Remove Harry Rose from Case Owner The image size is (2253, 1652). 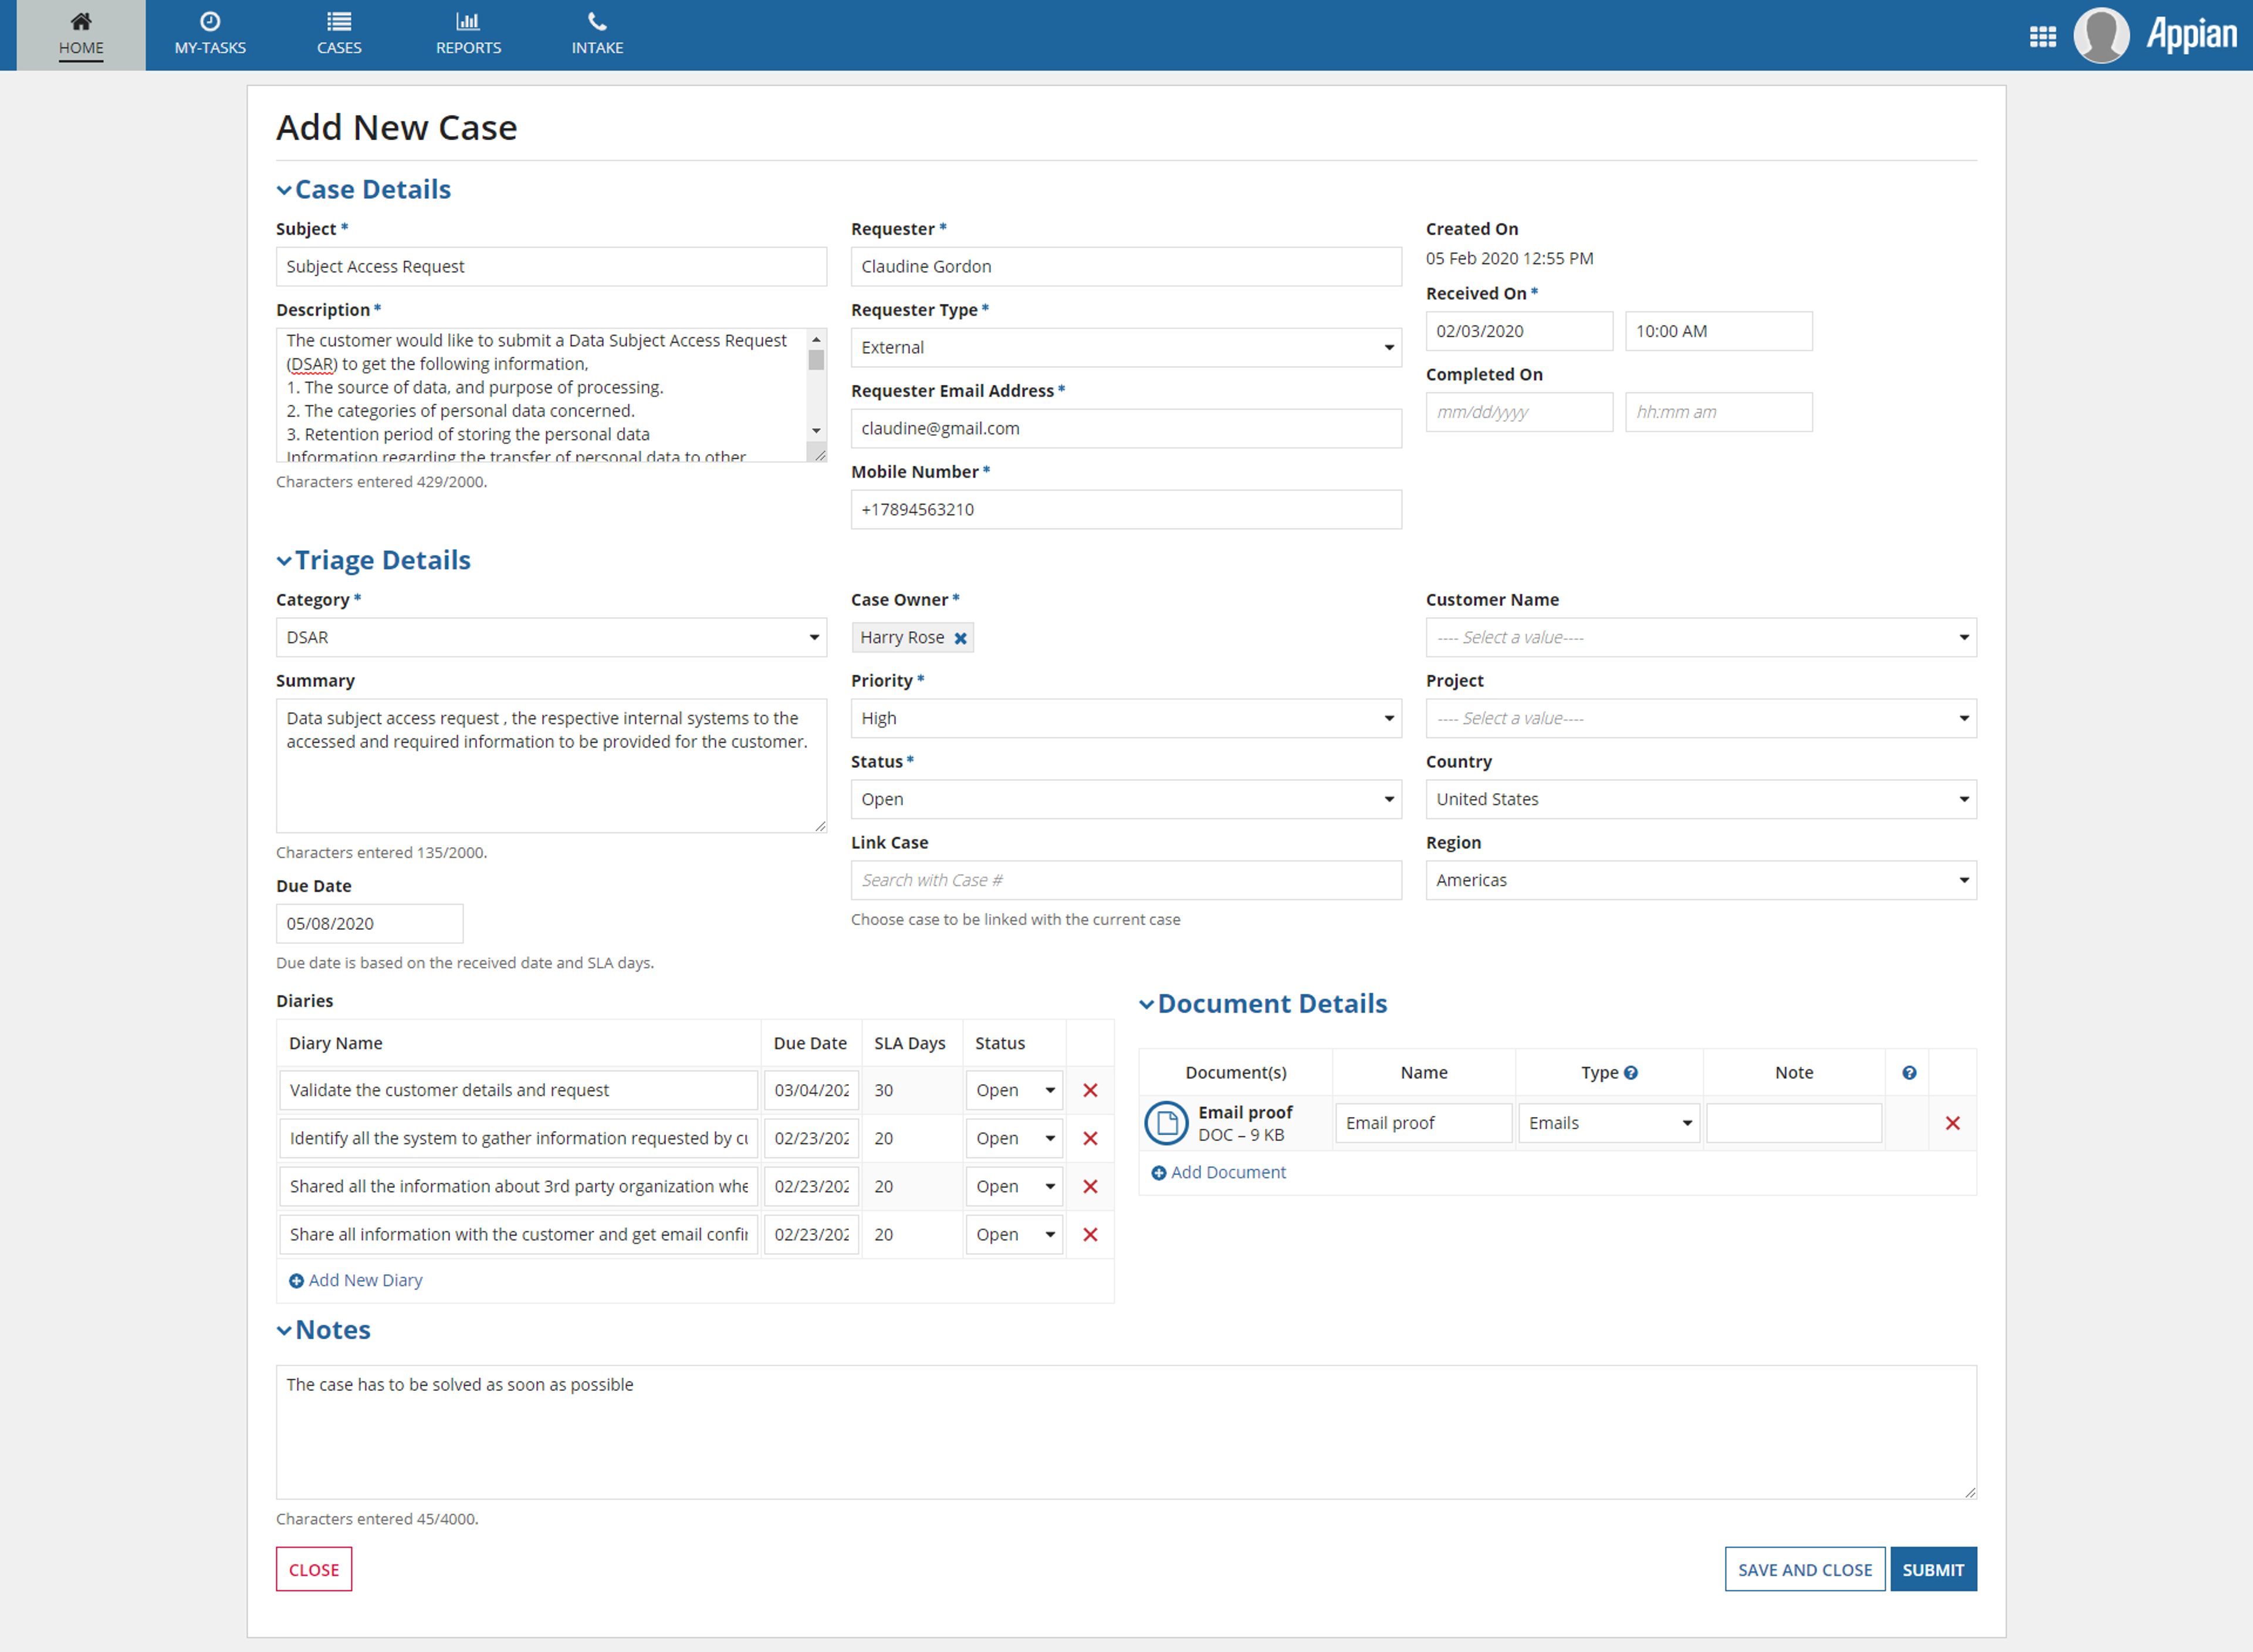coord(960,638)
